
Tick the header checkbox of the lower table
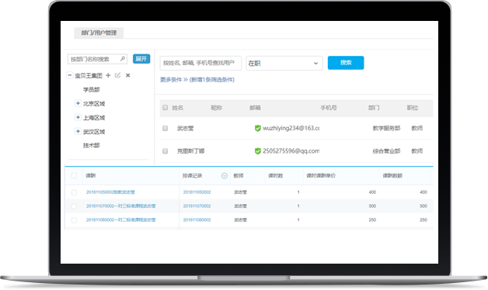tap(74, 176)
